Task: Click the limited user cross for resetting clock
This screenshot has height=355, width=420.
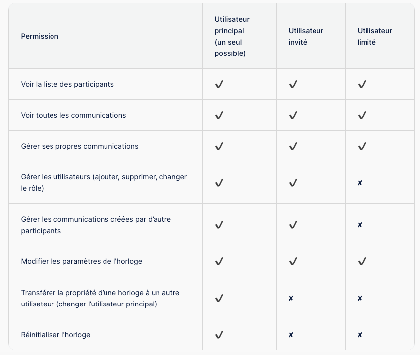Action: pyautogui.click(x=360, y=335)
